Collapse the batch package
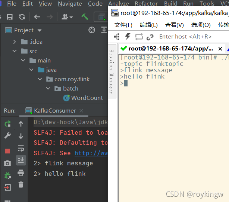Image resolution: width=229 pixels, height=202 pixels. pos(48,89)
